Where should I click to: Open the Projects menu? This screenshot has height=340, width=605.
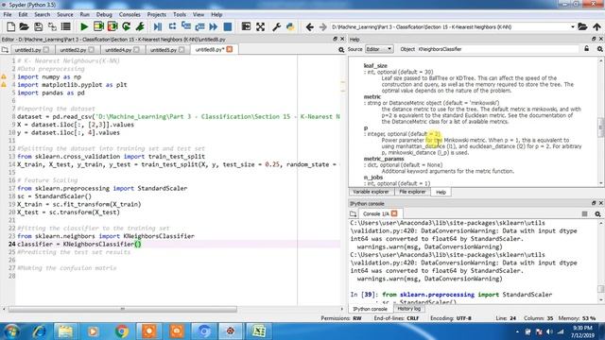[156, 14]
